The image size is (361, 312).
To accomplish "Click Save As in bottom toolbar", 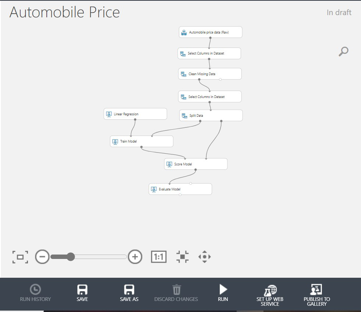I will click(129, 293).
